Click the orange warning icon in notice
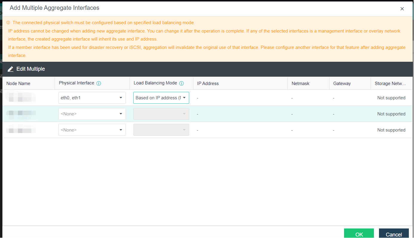 point(8,23)
